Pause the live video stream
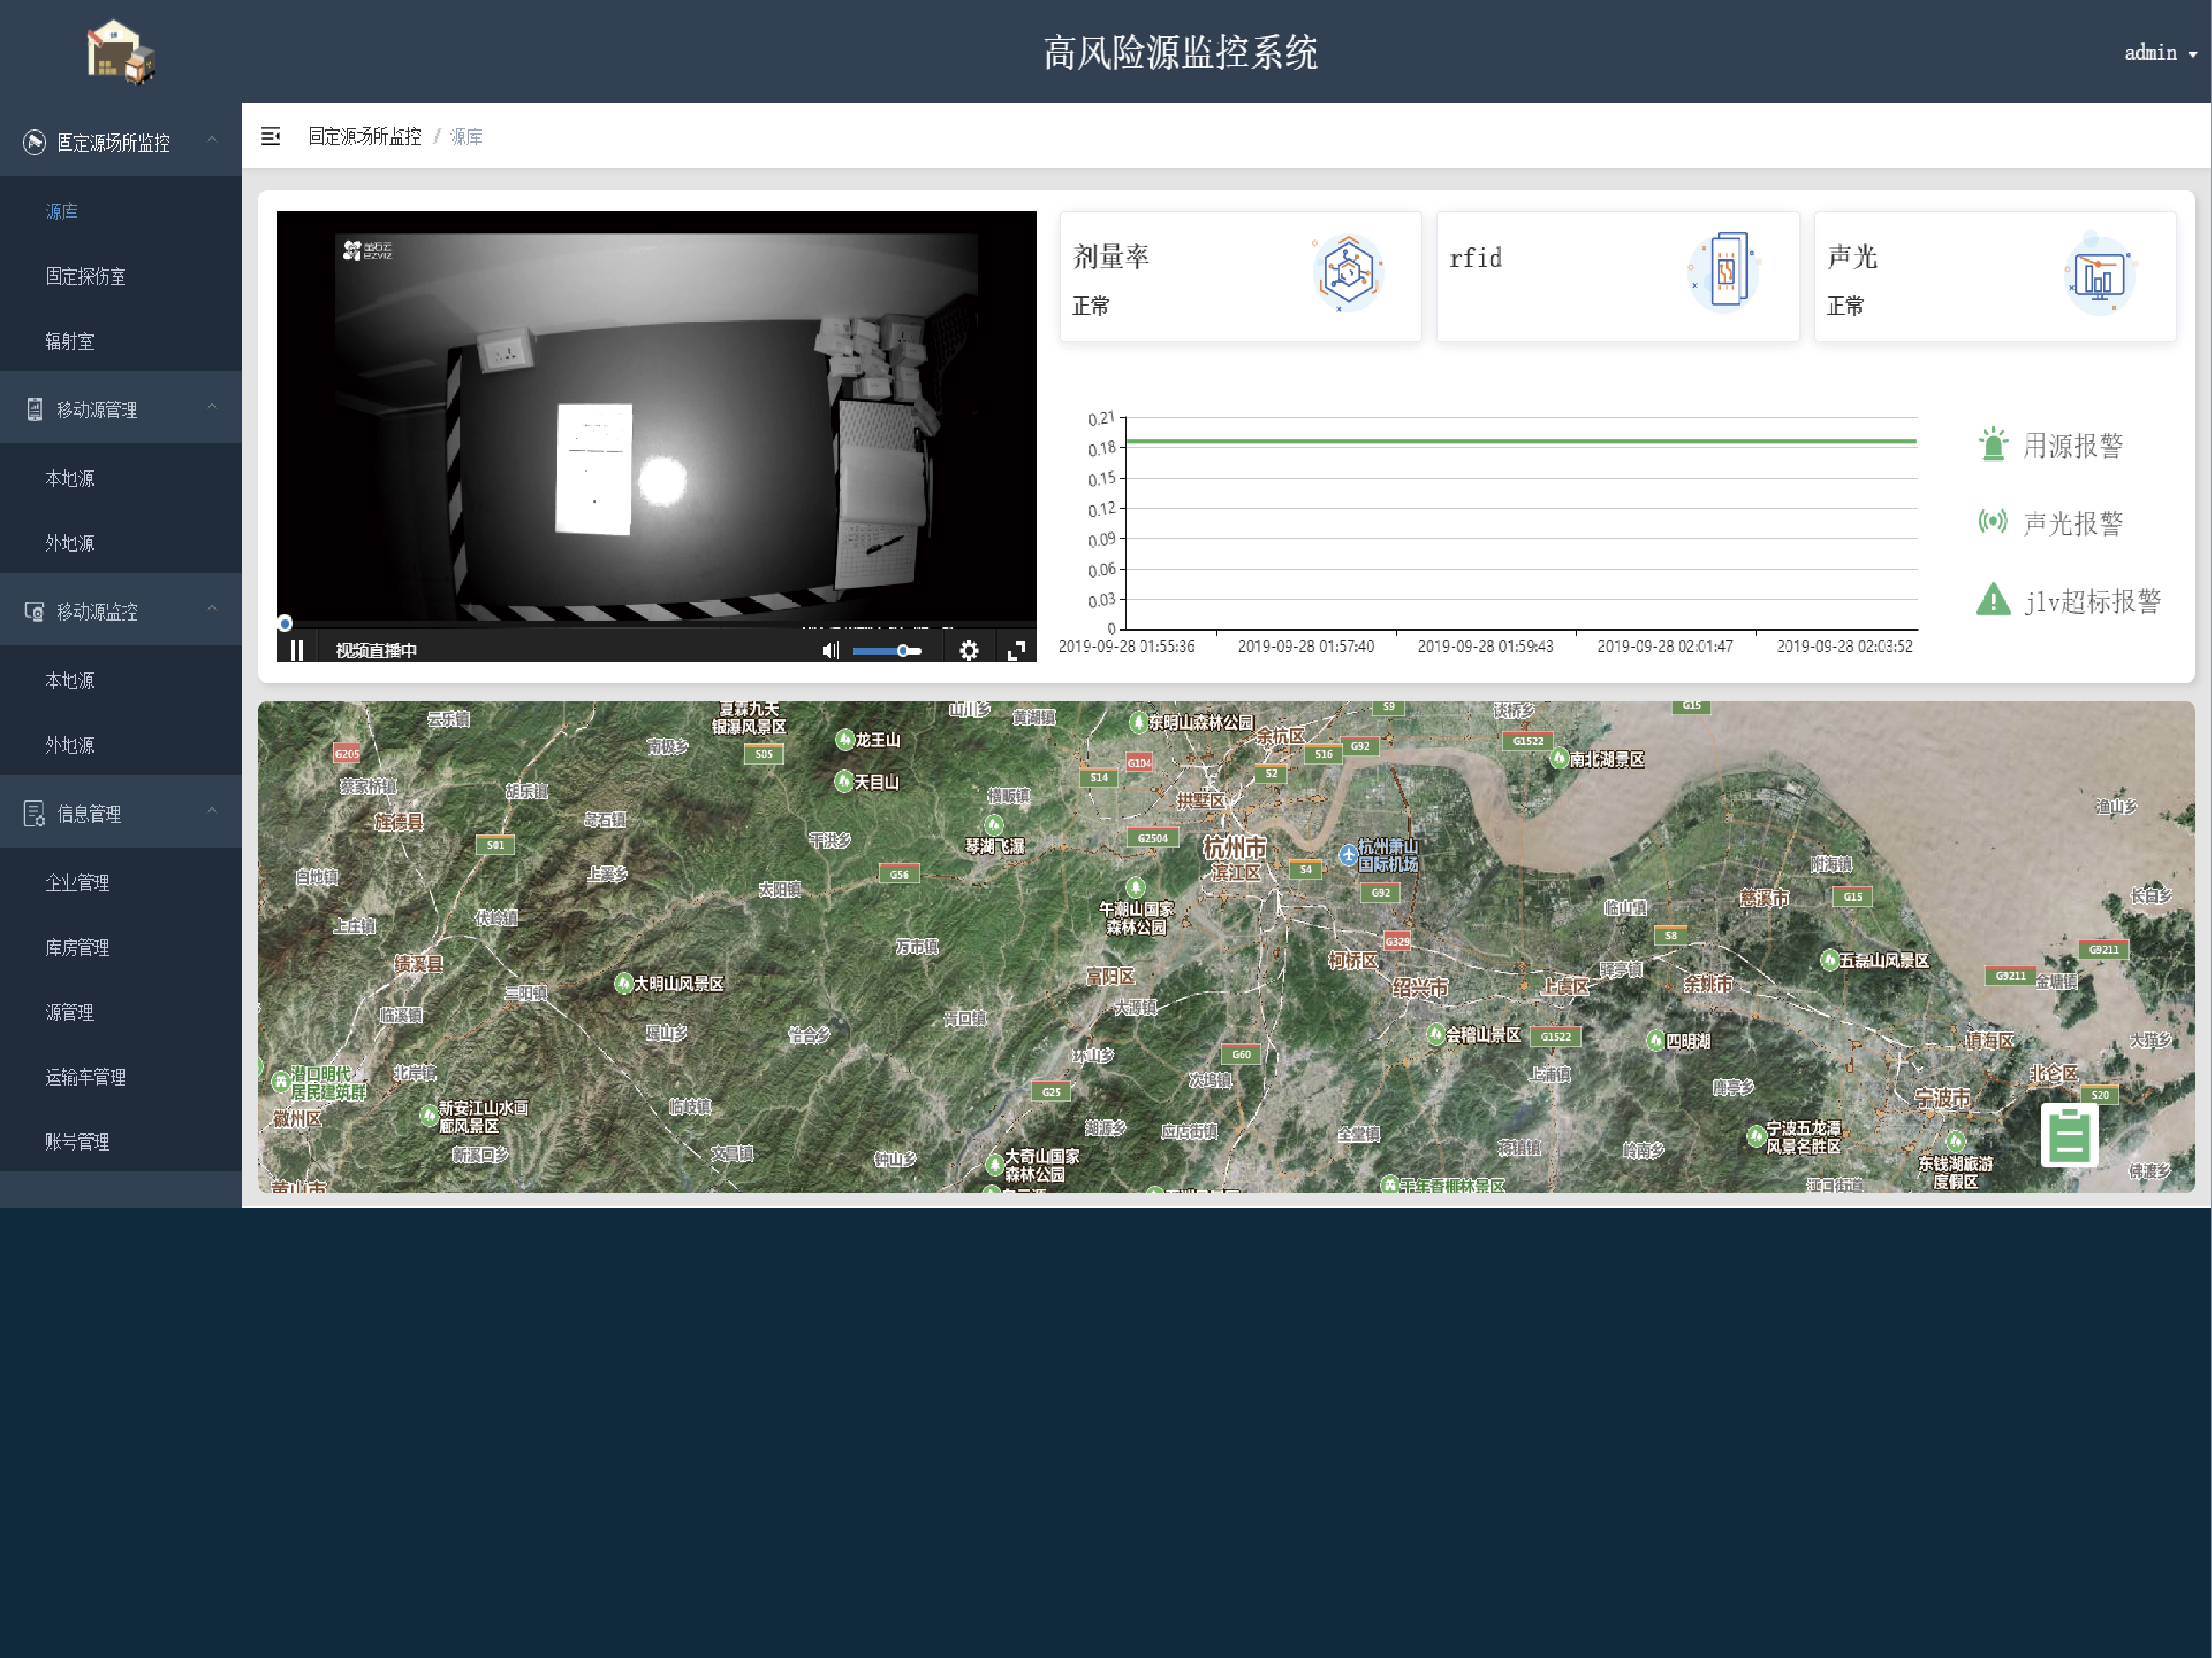The image size is (2212, 1658). tap(296, 651)
